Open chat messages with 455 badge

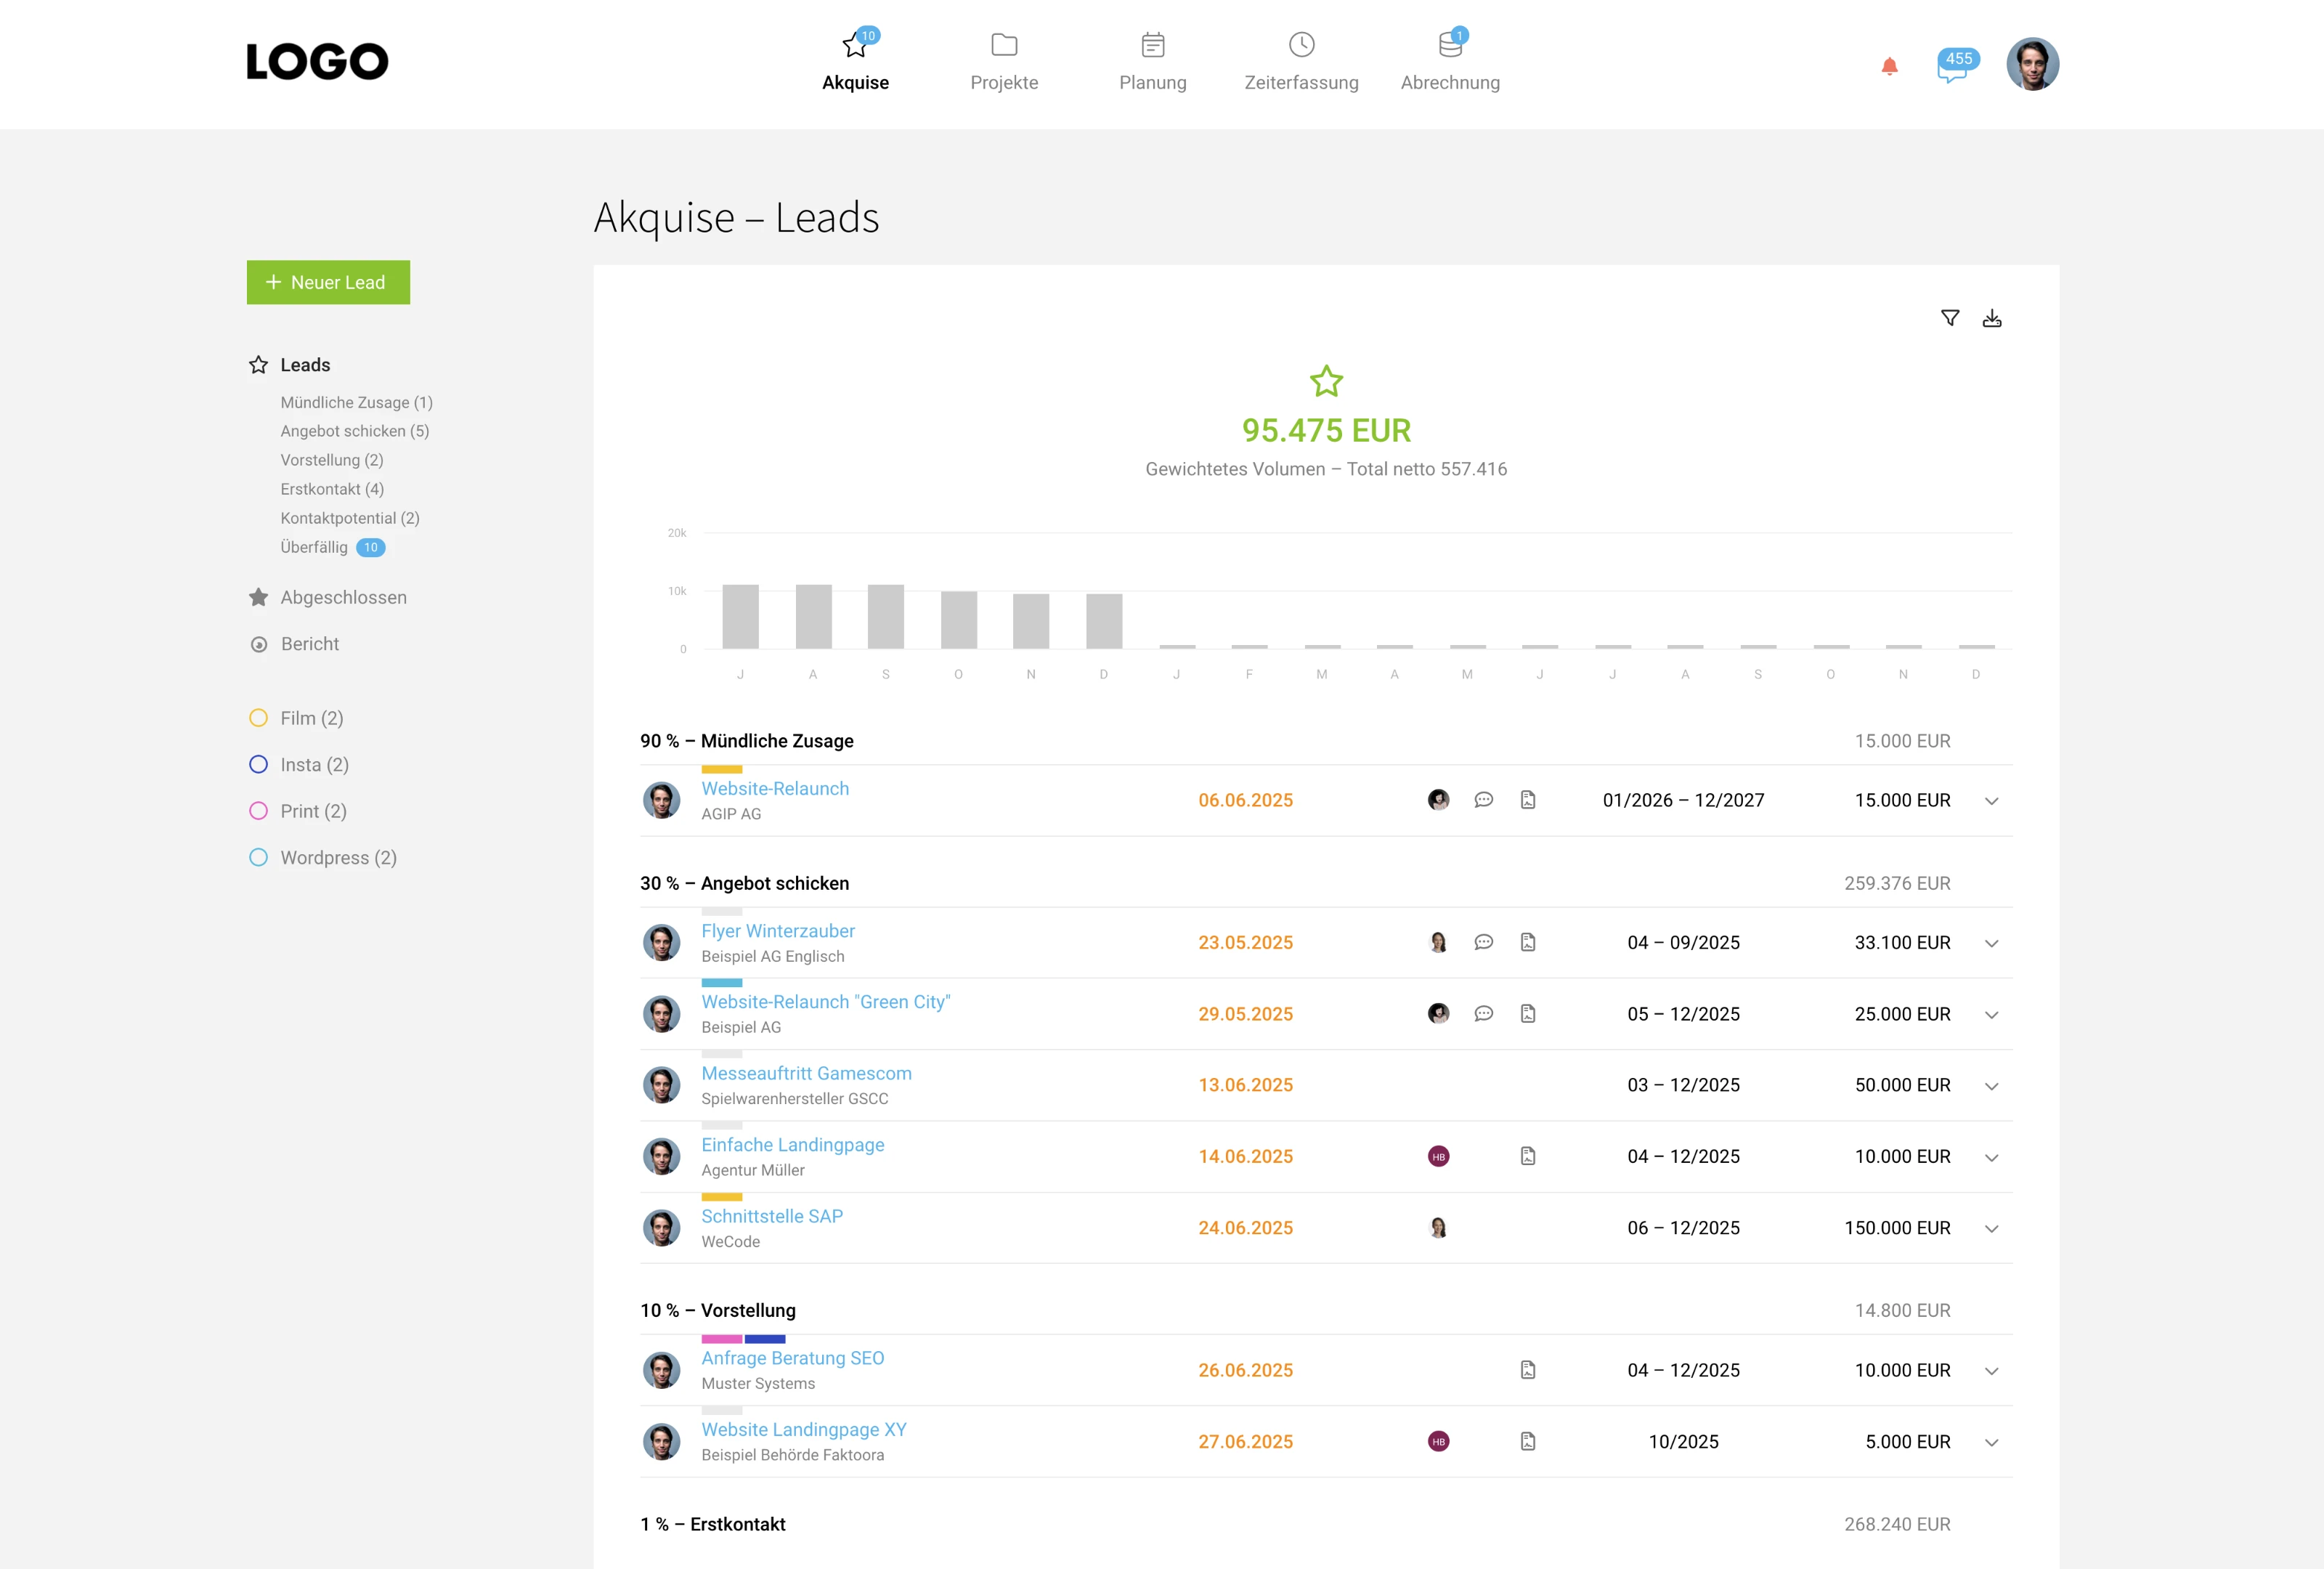[1954, 66]
